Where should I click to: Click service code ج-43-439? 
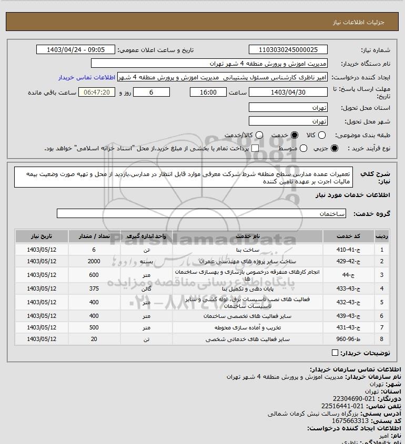(348, 316)
